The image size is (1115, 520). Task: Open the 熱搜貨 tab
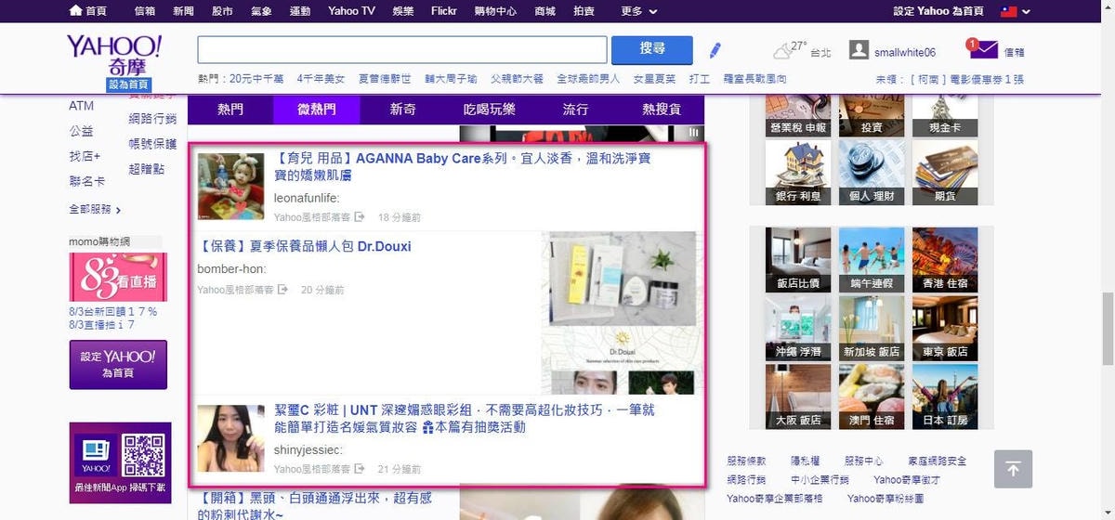tap(661, 110)
